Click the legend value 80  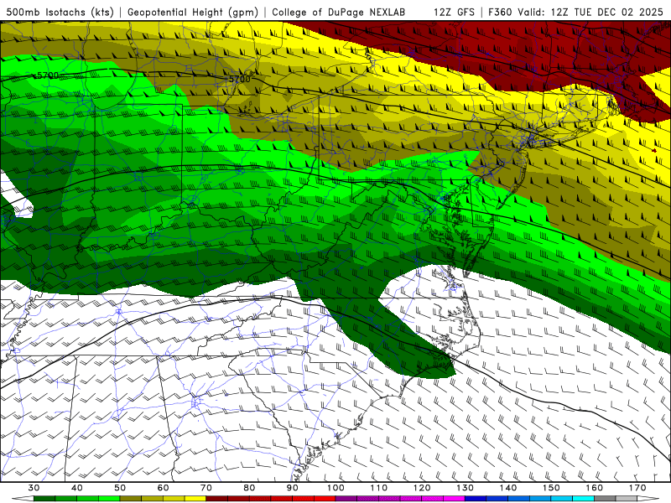tap(249, 488)
